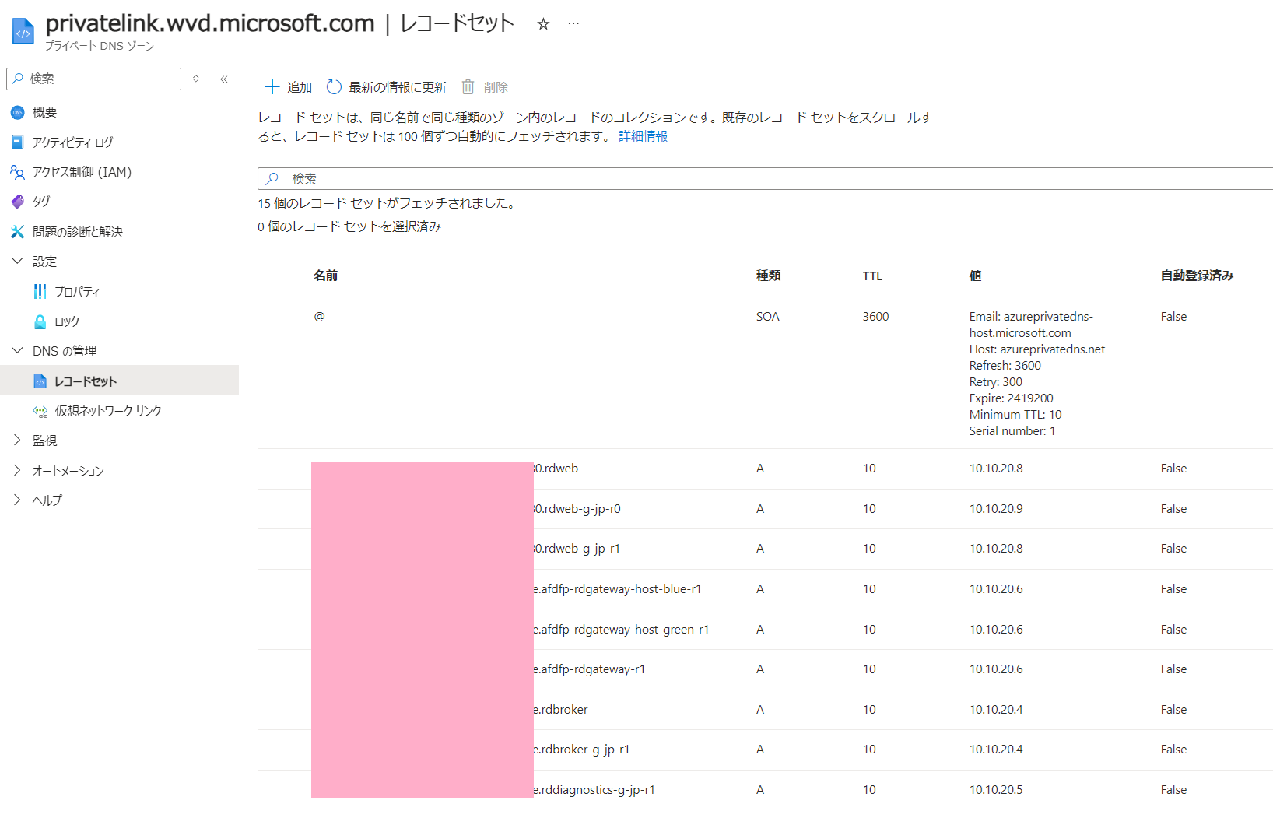Click the アクティビティ ログ icon
1273x825 pixels.
(x=17, y=142)
